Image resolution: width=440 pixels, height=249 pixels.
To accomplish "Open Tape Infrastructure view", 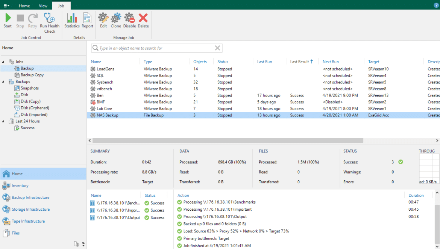I will [43, 221].
